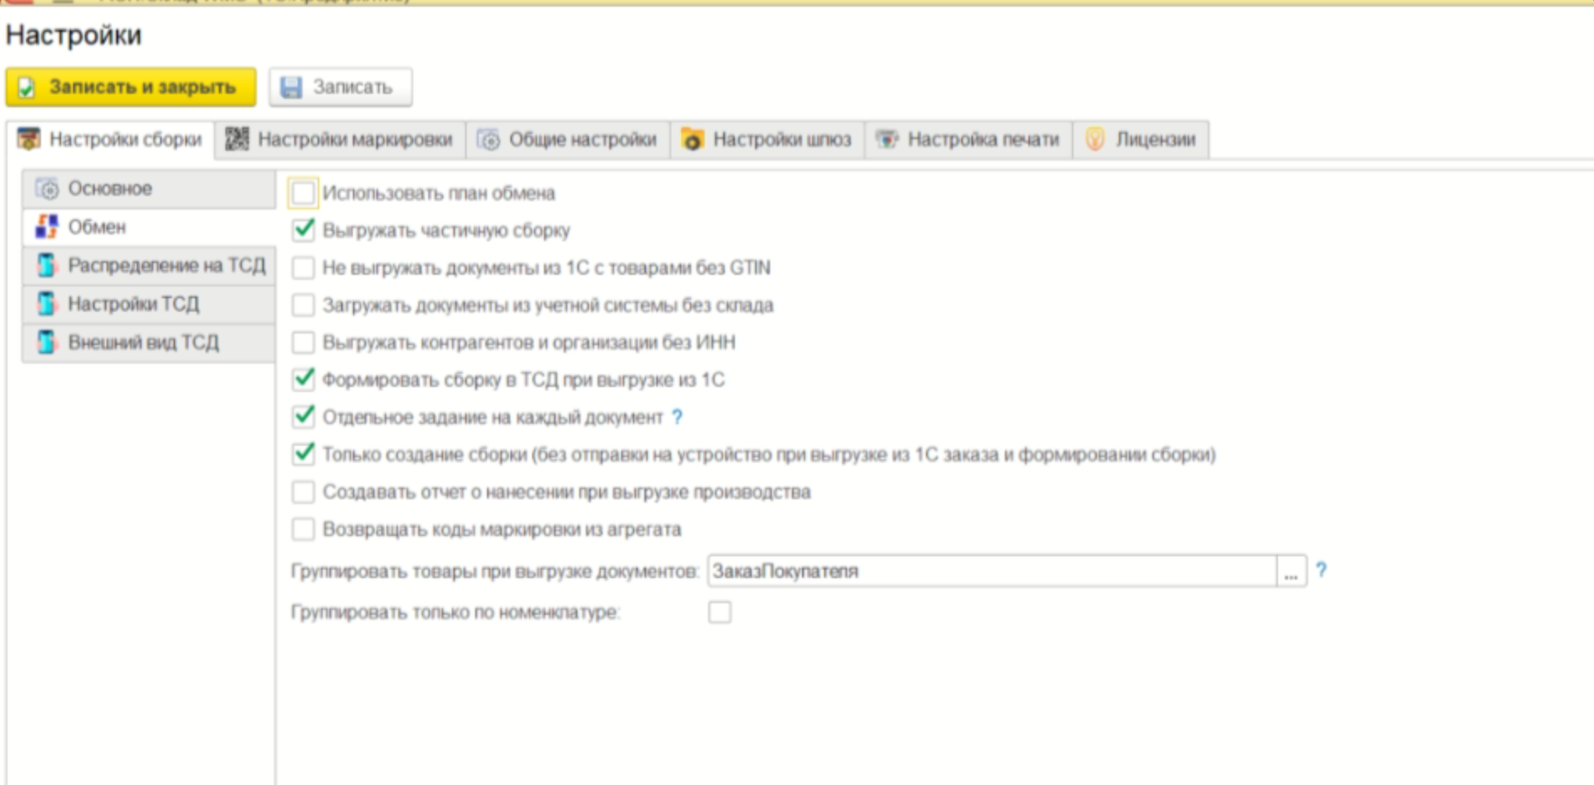Screen dimensions: 1594x785
Task: Click the Настройка печати tab icon
Action: click(887, 140)
